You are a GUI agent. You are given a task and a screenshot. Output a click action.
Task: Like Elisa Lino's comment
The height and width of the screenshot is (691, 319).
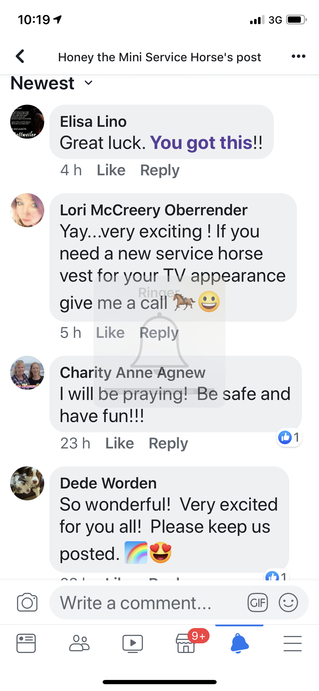[111, 170]
